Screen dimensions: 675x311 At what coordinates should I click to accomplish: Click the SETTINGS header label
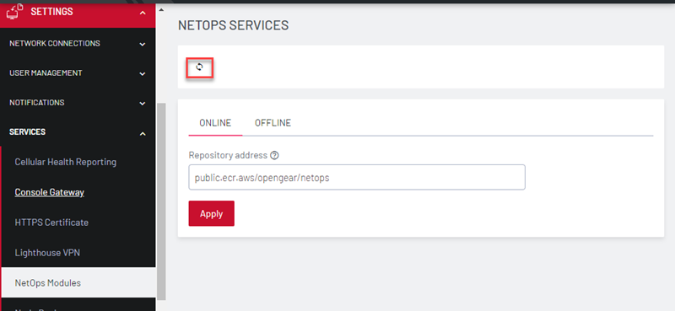coord(51,12)
